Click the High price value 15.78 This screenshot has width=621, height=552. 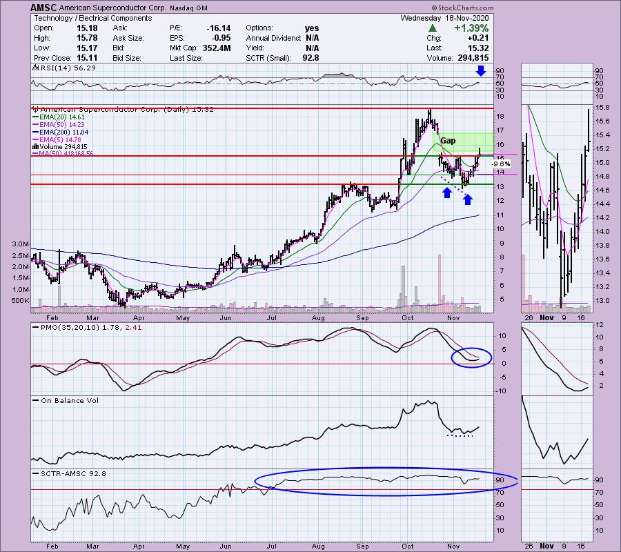[87, 38]
